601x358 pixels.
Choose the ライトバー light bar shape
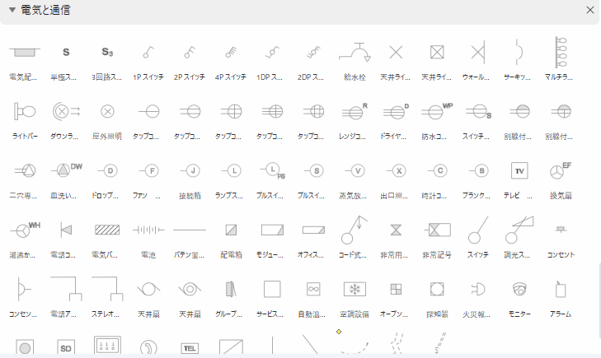pos(25,111)
